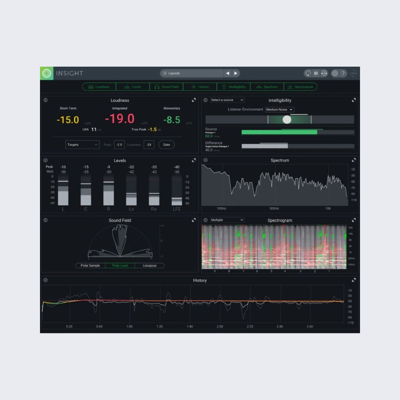This screenshot has width=400, height=400.
Task: Toggle the History module tab
Action: click(x=200, y=87)
